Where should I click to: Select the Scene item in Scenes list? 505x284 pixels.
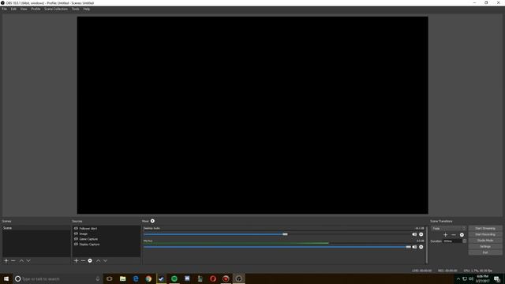point(36,228)
